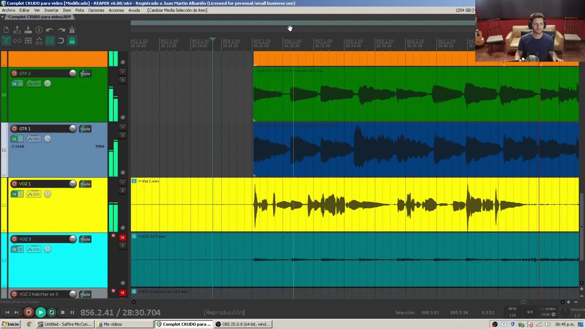Click the Save project toolbar icon
Viewport: 585px width, 329px height.
[28, 30]
